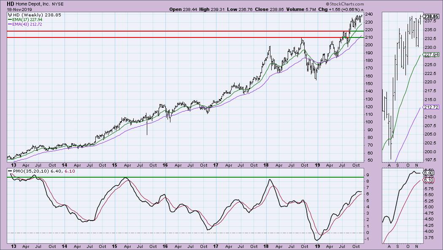The width and height of the screenshot is (443, 250).
Task: Click the candlestick icon beside HD (Weekly)
Action: pos(10,15)
